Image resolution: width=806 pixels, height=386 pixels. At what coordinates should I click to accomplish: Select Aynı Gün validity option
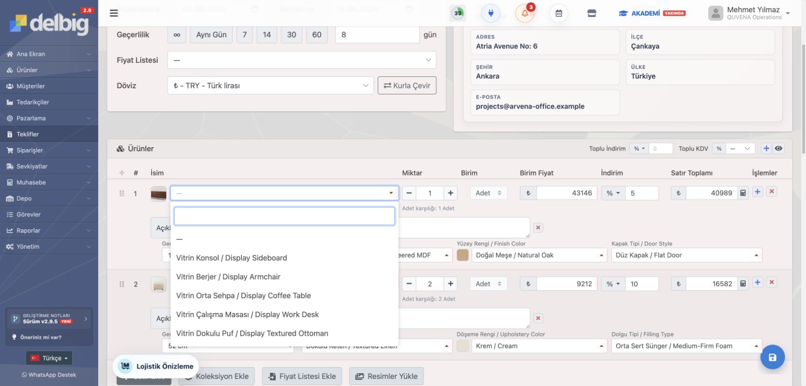coord(211,35)
